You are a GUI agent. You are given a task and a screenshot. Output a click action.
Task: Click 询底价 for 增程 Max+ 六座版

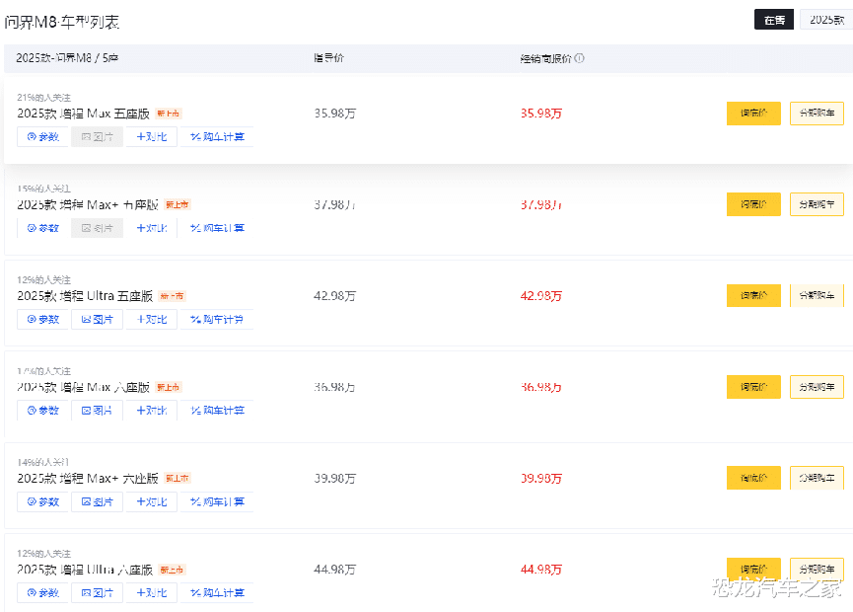pyautogui.click(x=753, y=479)
